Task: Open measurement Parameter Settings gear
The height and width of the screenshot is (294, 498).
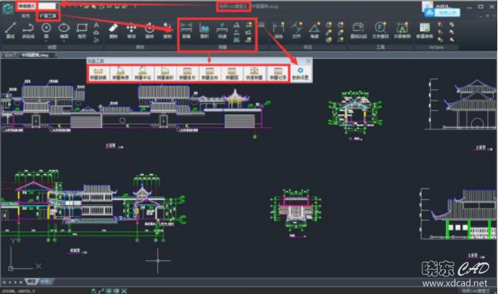Action: point(297,73)
